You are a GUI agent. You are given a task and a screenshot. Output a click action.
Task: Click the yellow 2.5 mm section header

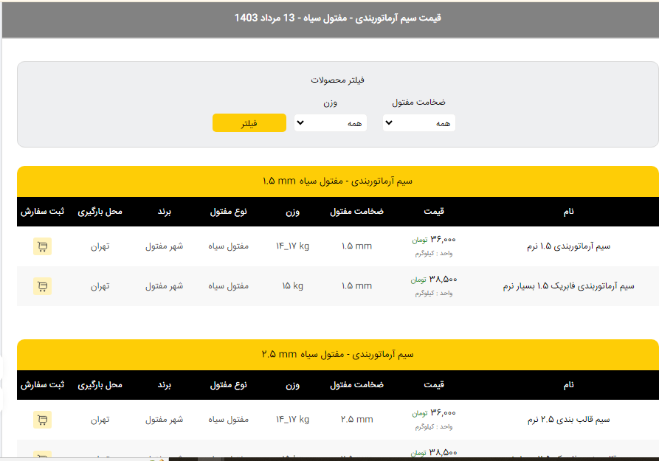point(337,355)
